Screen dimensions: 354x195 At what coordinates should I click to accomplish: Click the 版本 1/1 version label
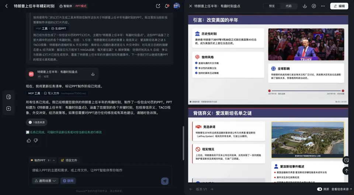pyautogui.click(x=201, y=189)
